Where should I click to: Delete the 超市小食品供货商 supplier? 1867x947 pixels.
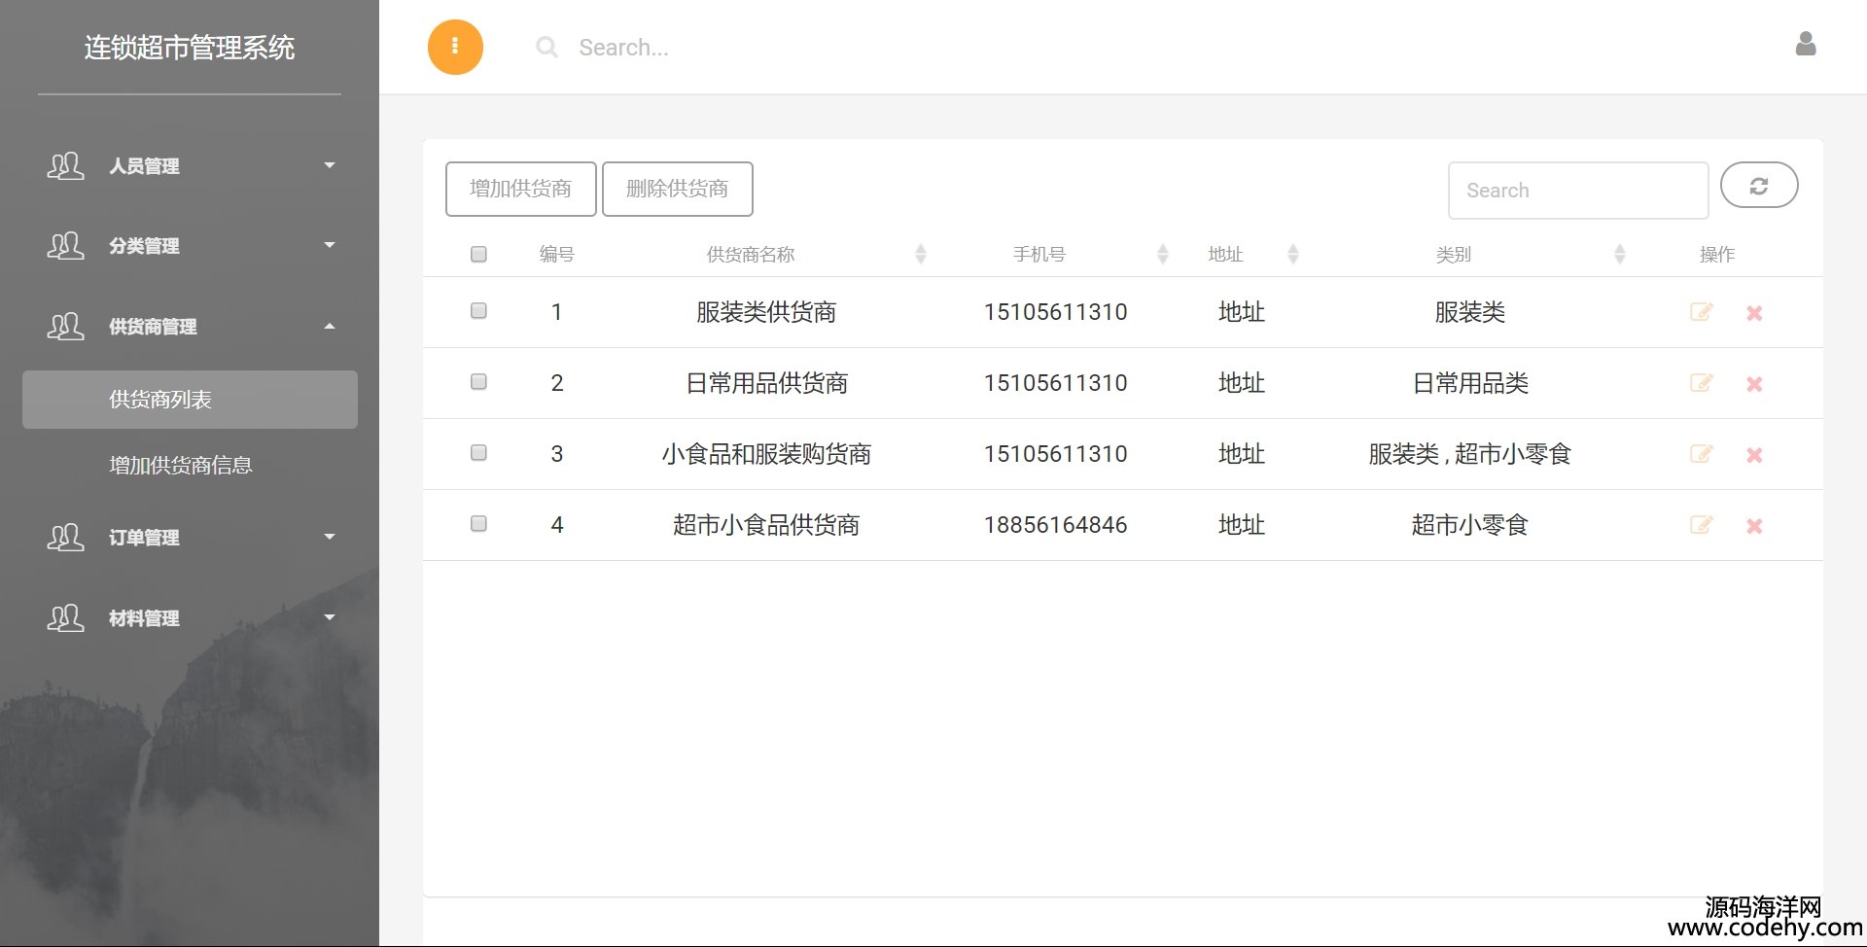(x=1754, y=526)
